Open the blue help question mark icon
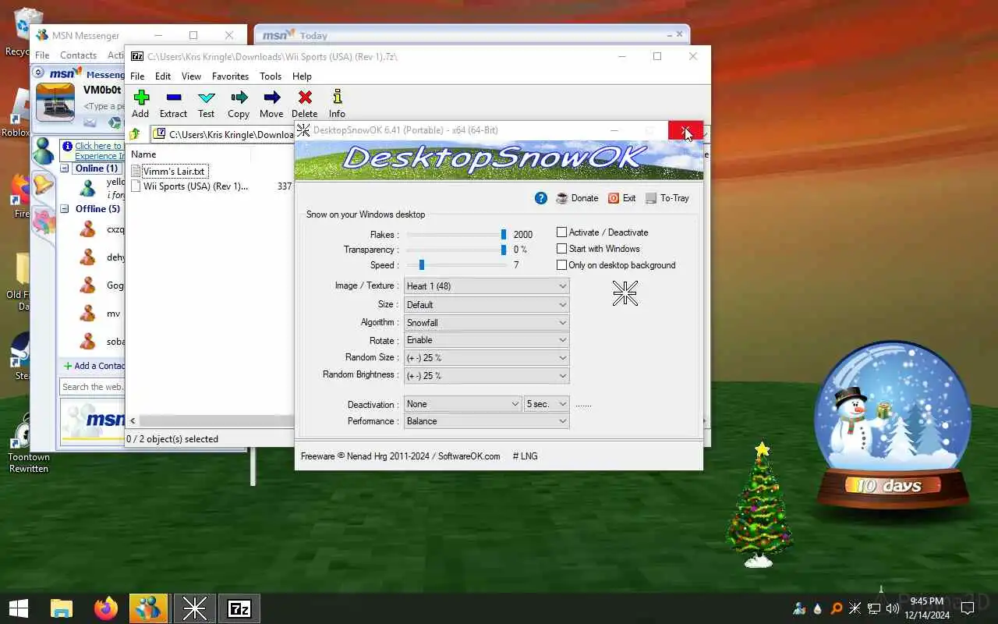This screenshot has height=624, width=998. [541, 198]
